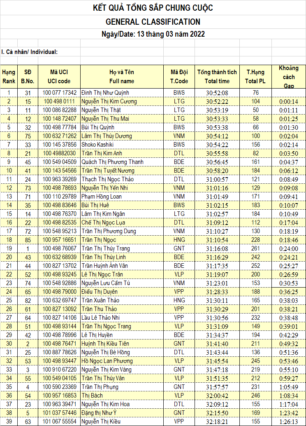Click UCI code cell '100 086 82288'

[60, 110]
